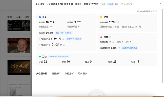164x97 pixels.
Task: Click the yellow 收益 coin icon
Action: pos(101,17)
